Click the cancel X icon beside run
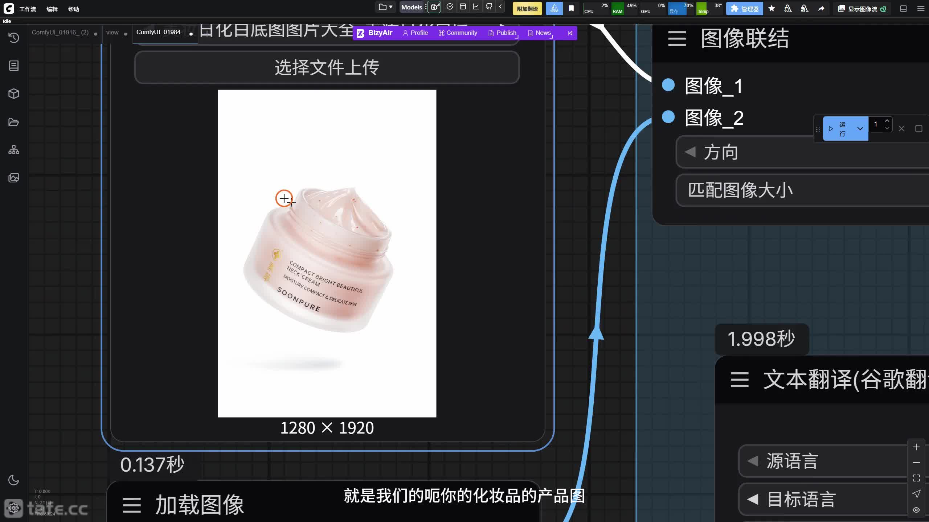929x522 pixels. [x=901, y=129]
